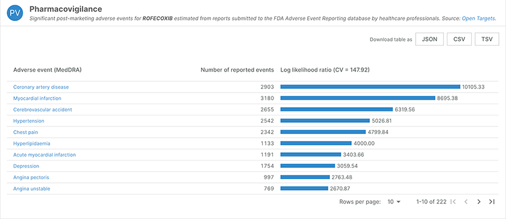
Task: Select the ratio value 2670.87
Action: pyautogui.click(x=340, y=189)
